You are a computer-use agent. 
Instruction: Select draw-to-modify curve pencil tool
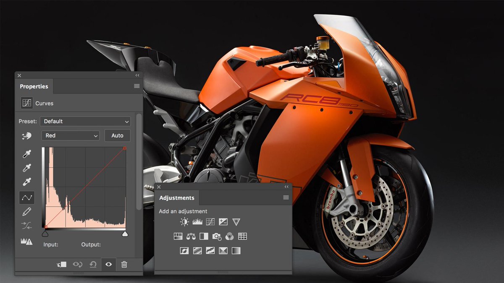click(27, 212)
